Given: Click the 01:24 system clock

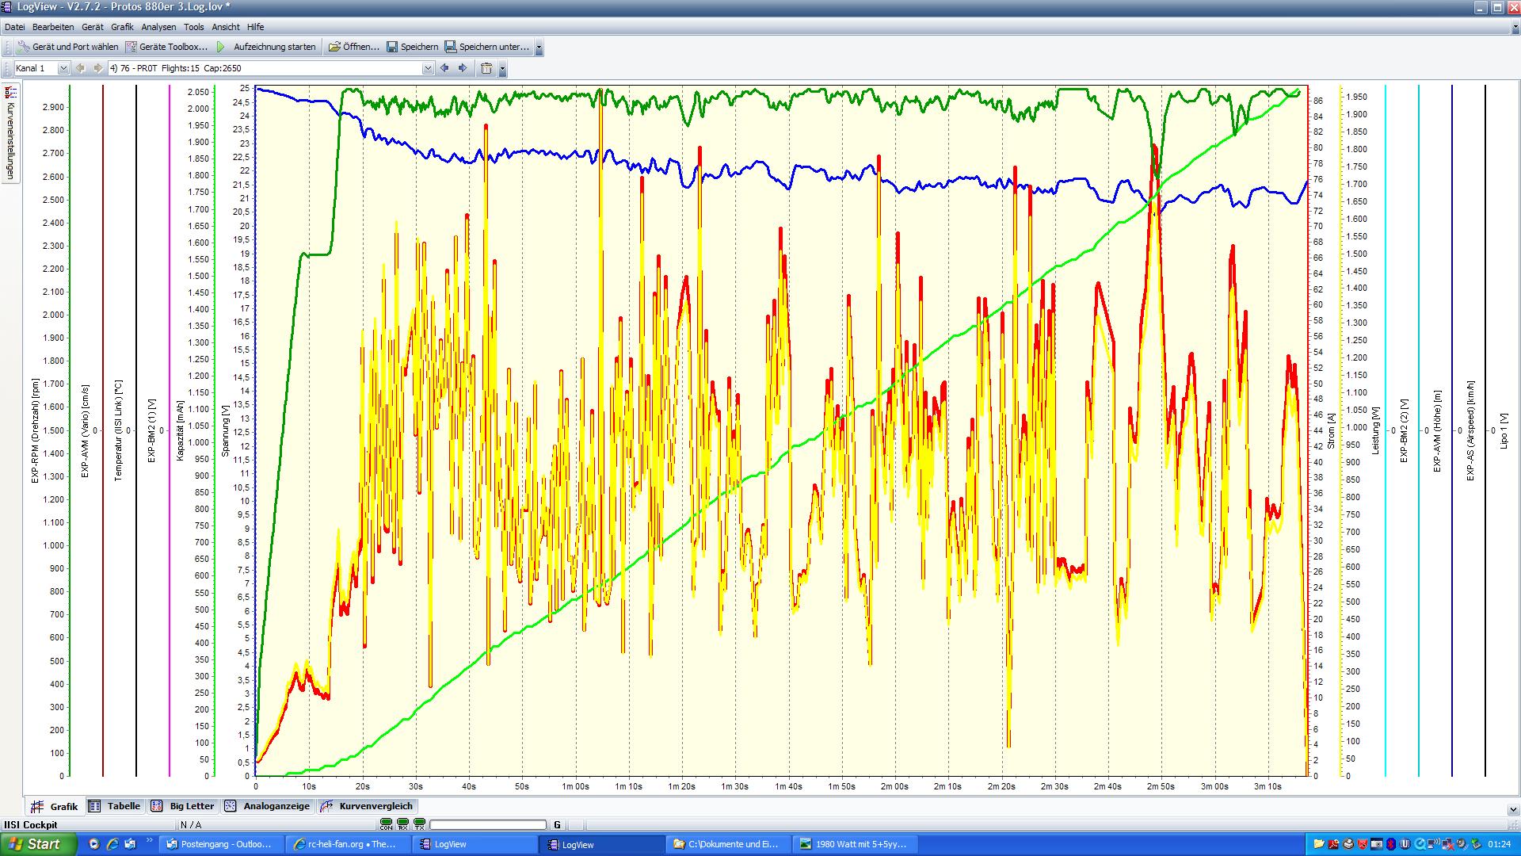Looking at the screenshot, I should pos(1499,844).
